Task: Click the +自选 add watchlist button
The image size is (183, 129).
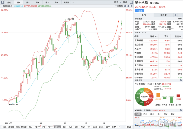Action: point(139,11)
